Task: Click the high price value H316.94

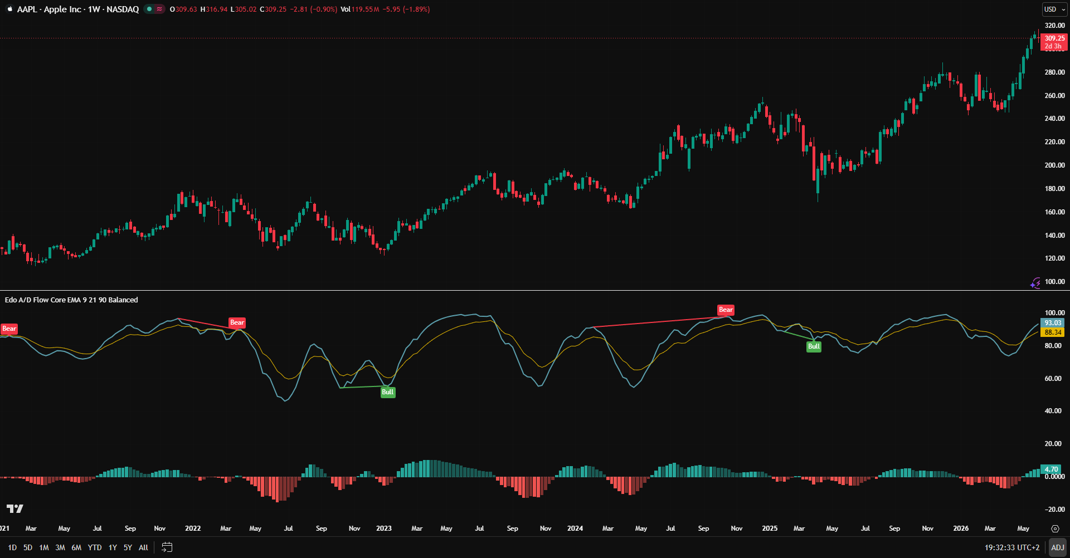Action: click(x=214, y=9)
